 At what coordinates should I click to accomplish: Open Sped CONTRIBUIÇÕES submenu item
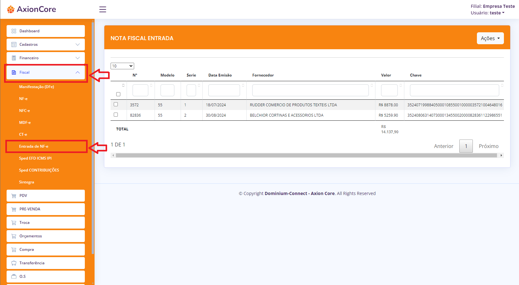click(39, 170)
